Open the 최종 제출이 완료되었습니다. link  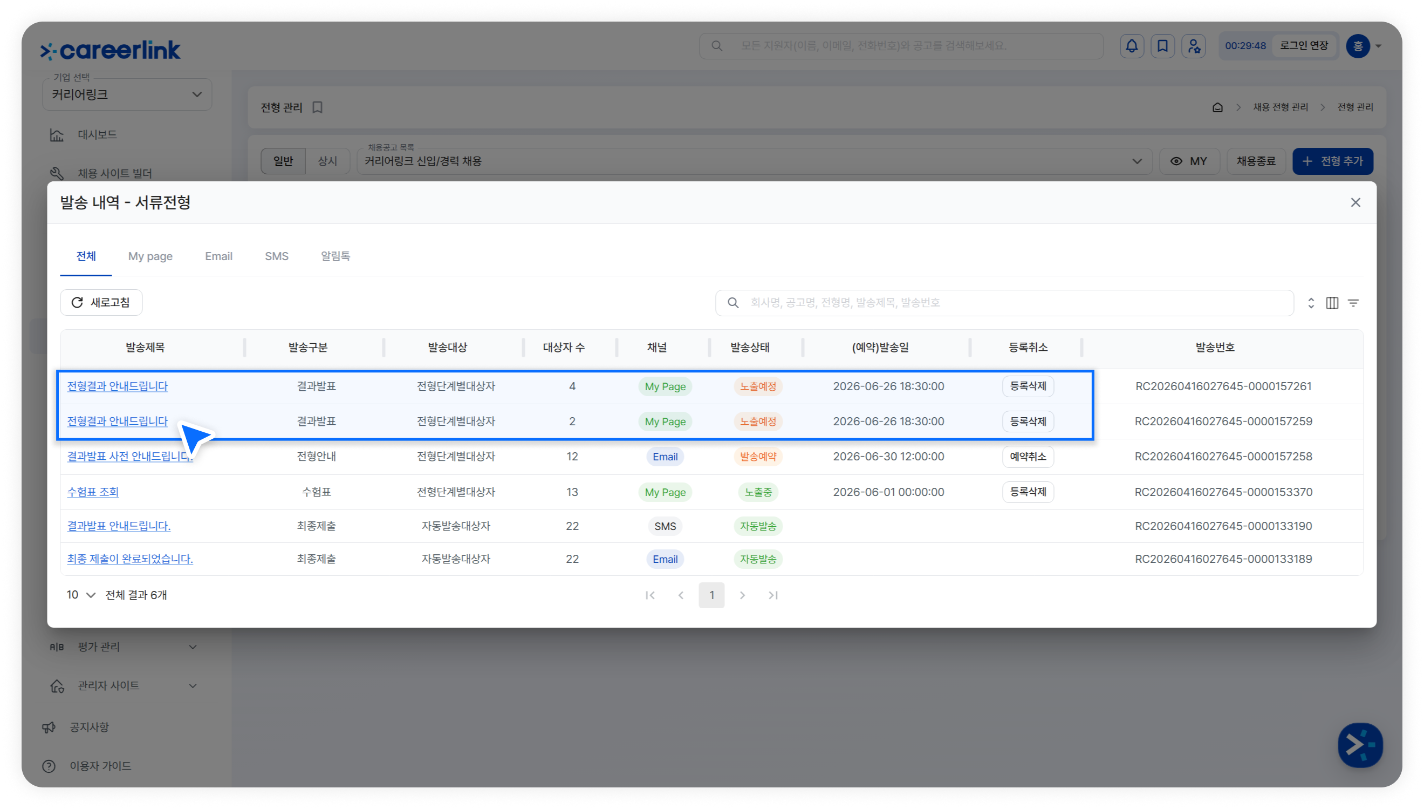(130, 559)
